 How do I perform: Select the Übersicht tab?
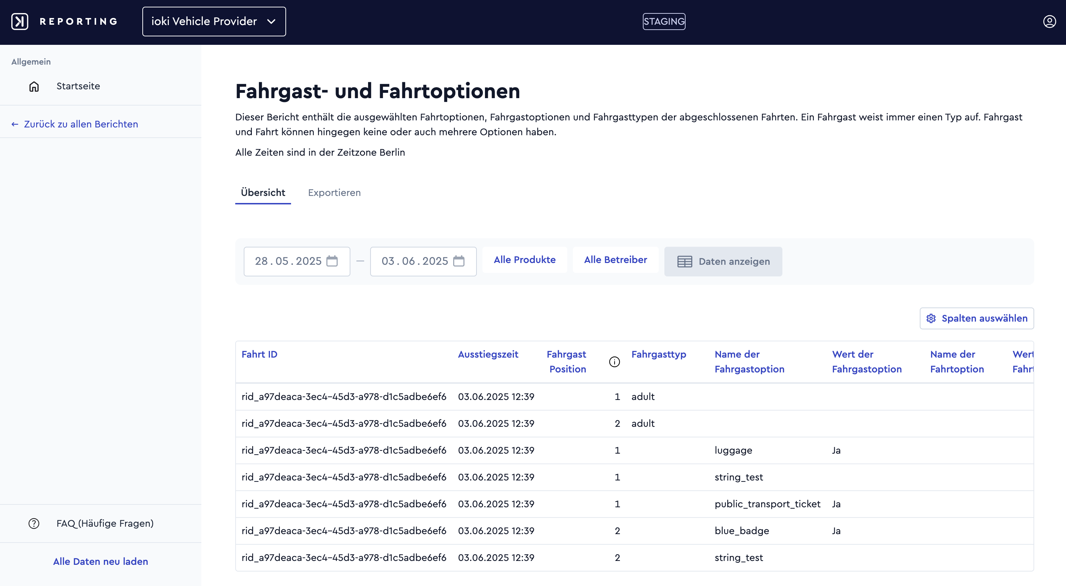[263, 193]
